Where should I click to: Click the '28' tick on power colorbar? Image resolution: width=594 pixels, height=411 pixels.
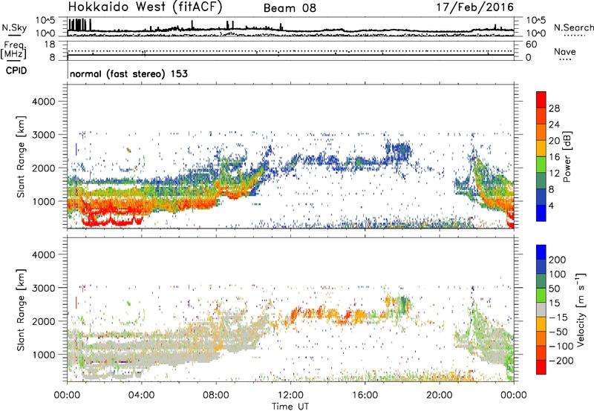coord(554,108)
